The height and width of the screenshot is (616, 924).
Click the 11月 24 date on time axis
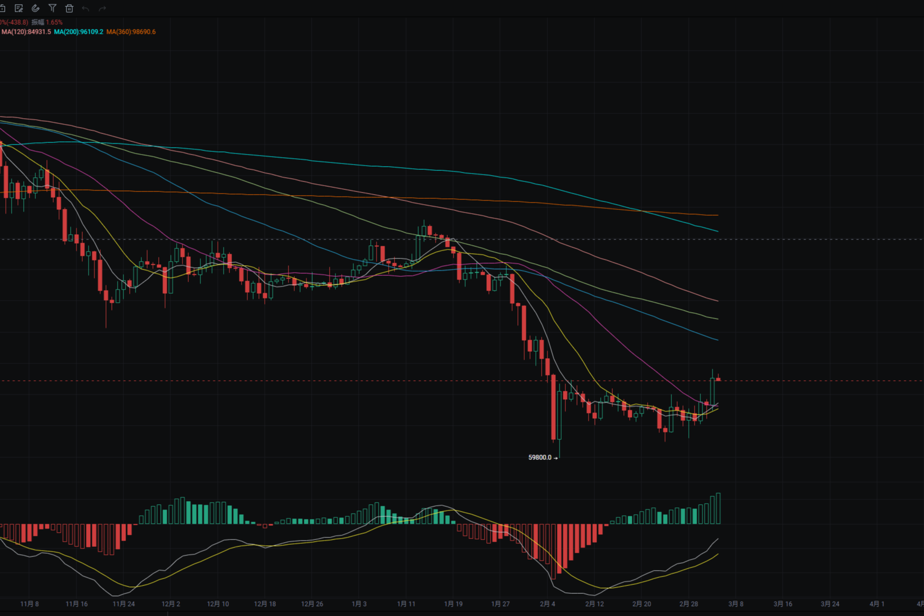pyautogui.click(x=123, y=604)
